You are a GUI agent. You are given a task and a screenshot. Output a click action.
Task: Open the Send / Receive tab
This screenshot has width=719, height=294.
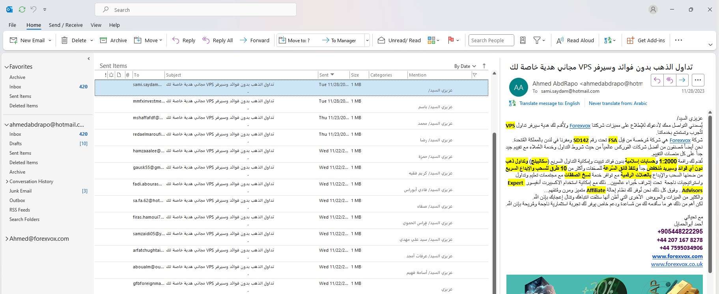pos(65,25)
